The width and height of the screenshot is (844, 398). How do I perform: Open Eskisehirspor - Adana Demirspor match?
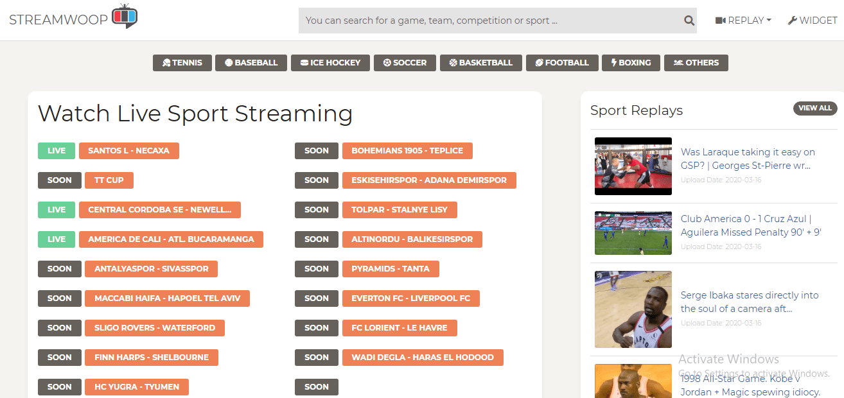coord(429,180)
